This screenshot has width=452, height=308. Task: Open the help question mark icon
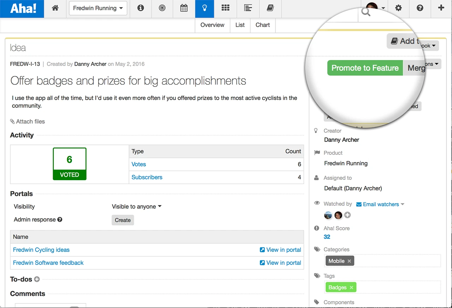coord(420,8)
